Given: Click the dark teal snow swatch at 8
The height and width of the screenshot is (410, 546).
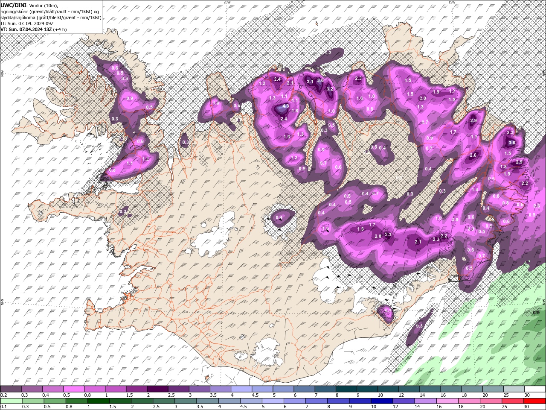Looking at the screenshot, I should coord(346,389).
